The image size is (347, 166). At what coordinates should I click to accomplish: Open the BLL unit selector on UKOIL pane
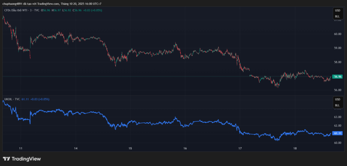pyautogui.click(x=337, y=105)
